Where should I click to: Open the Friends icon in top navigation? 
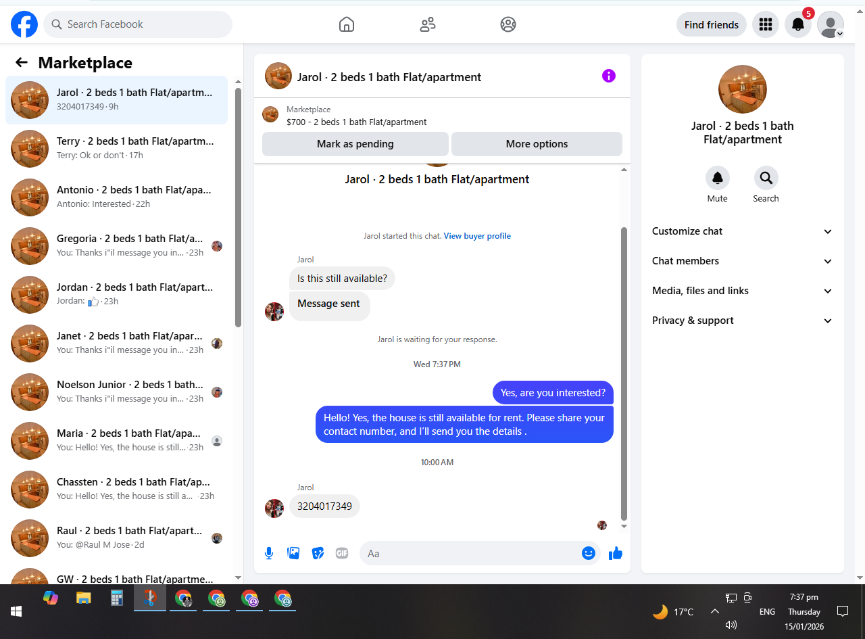(427, 24)
